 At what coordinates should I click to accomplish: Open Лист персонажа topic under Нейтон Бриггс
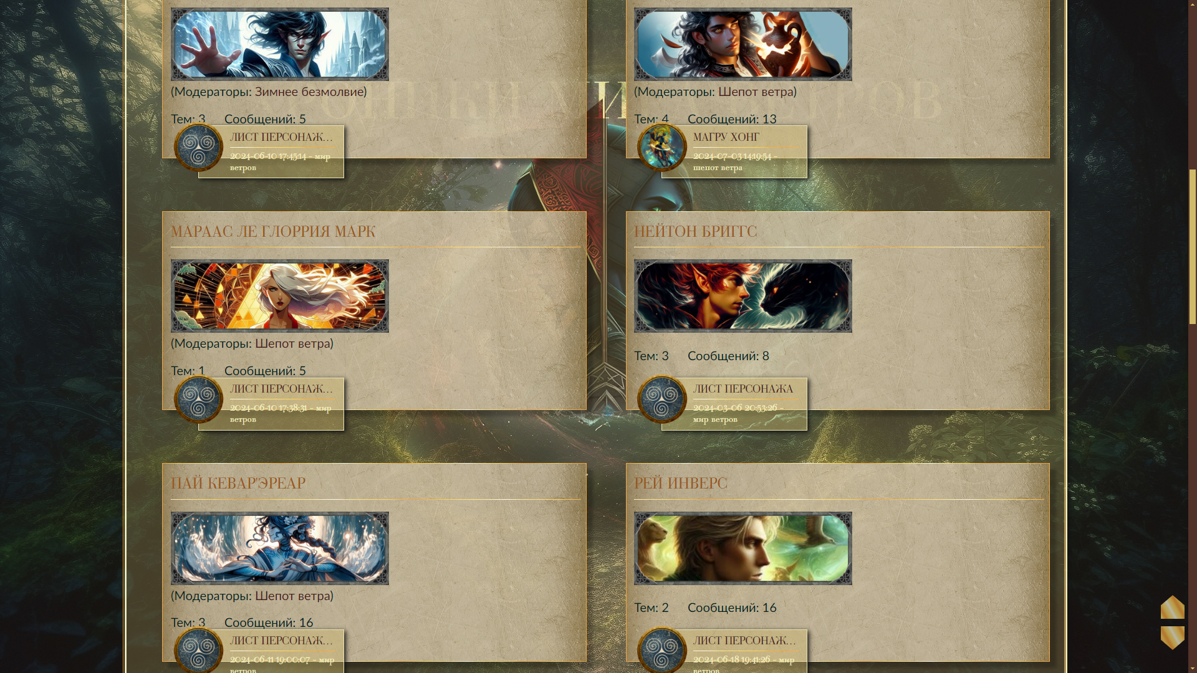(x=743, y=389)
